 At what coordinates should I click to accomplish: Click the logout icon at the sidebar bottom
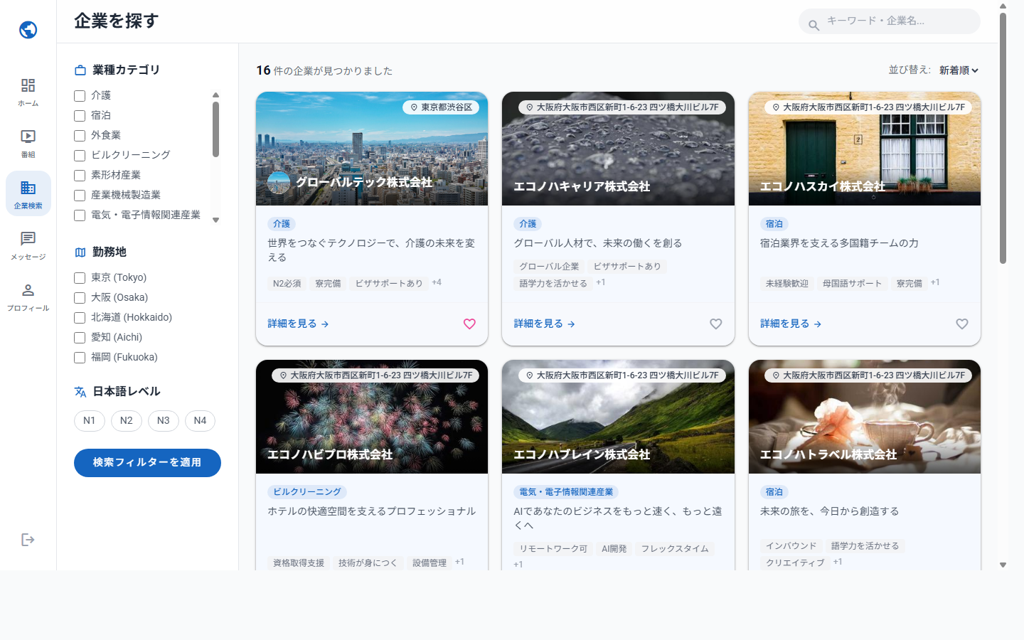(28, 539)
